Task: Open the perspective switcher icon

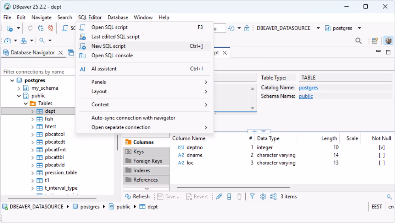Action: point(375,41)
